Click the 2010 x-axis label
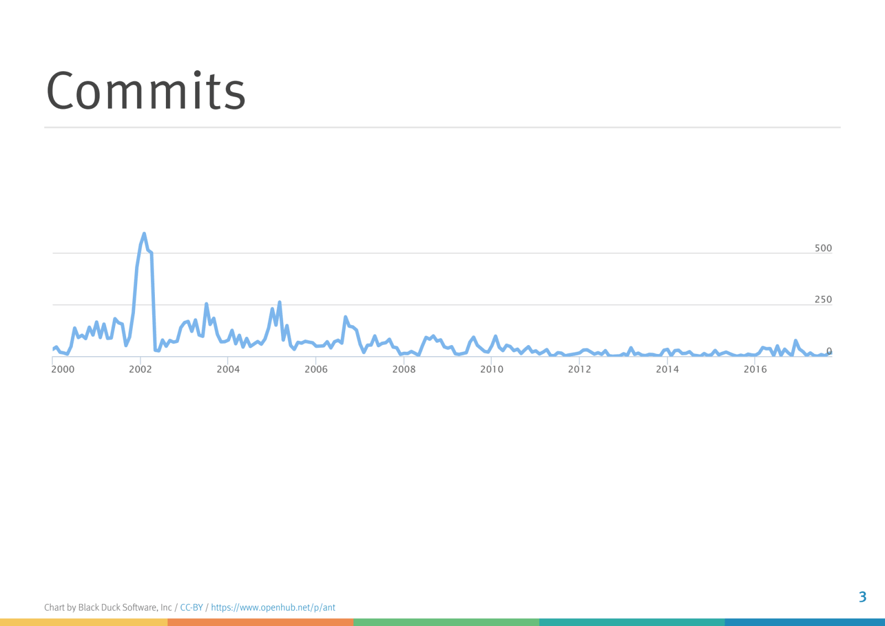 (x=492, y=369)
